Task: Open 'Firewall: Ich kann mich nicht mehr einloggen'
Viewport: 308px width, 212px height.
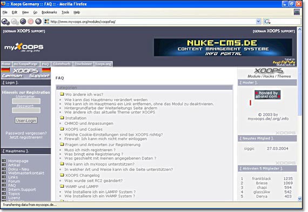Action: (106, 138)
